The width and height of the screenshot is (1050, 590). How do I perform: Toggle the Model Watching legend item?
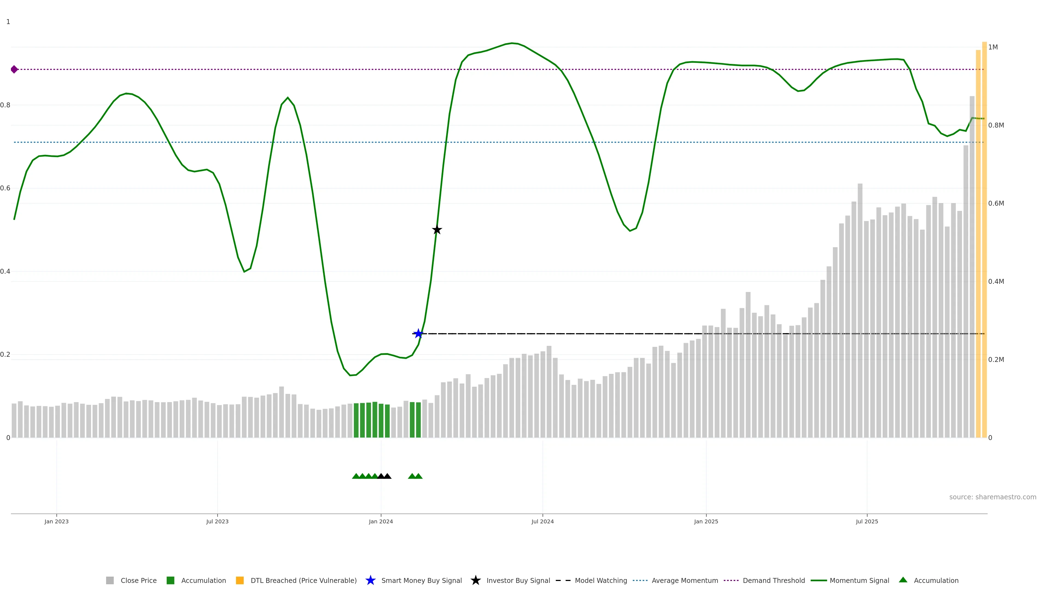tap(601, 580)
